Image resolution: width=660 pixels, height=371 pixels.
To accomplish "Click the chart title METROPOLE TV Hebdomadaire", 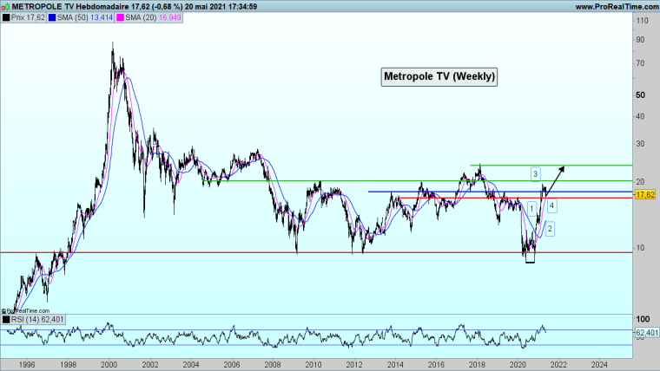I will [x=70, y=6].
